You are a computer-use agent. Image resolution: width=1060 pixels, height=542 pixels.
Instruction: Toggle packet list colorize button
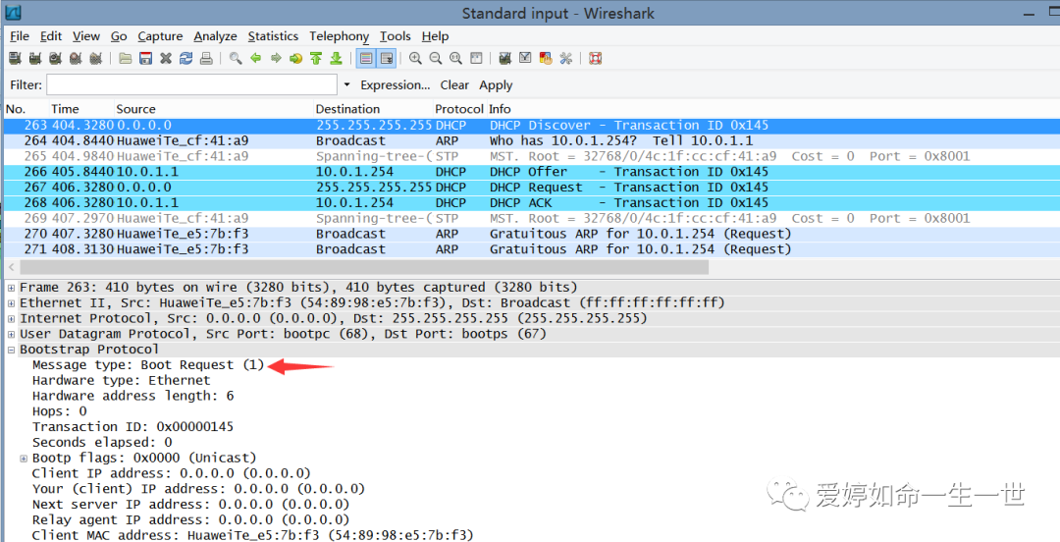point(366,59)
